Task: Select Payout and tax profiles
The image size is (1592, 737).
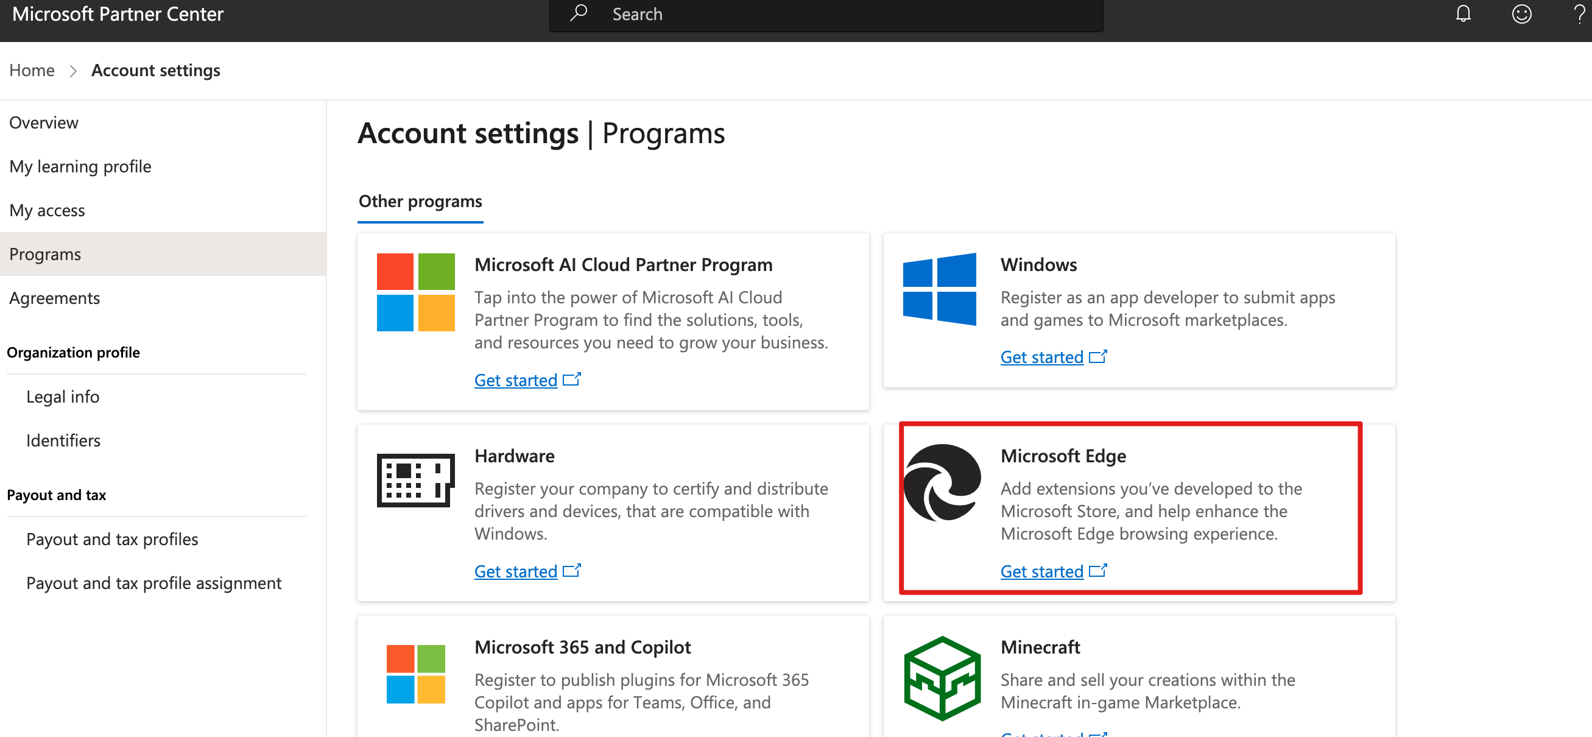Action: (112, 538)
